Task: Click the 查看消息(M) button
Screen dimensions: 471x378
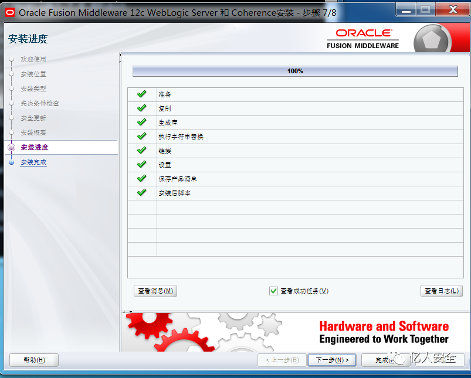Action: 155,291
